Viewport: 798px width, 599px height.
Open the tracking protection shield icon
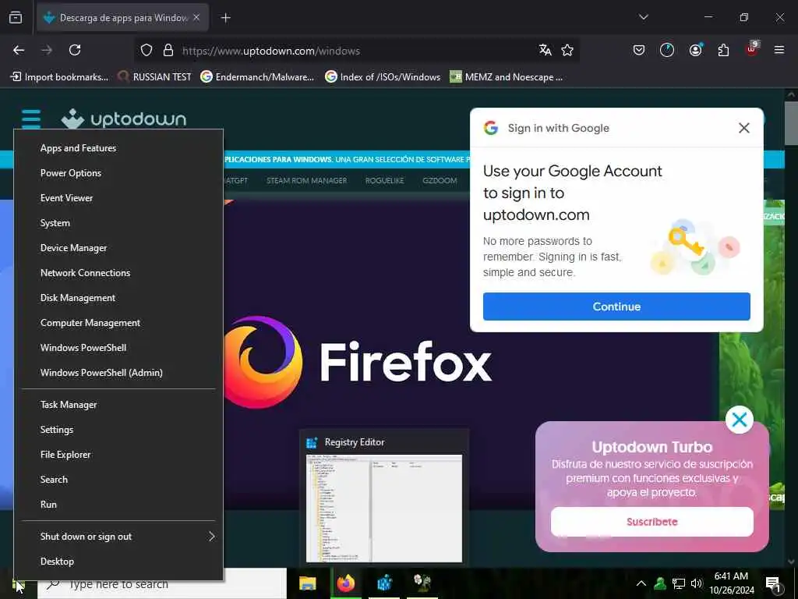pos(147,51)
